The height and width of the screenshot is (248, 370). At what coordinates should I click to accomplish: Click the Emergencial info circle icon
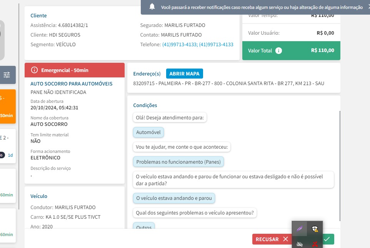35,70
